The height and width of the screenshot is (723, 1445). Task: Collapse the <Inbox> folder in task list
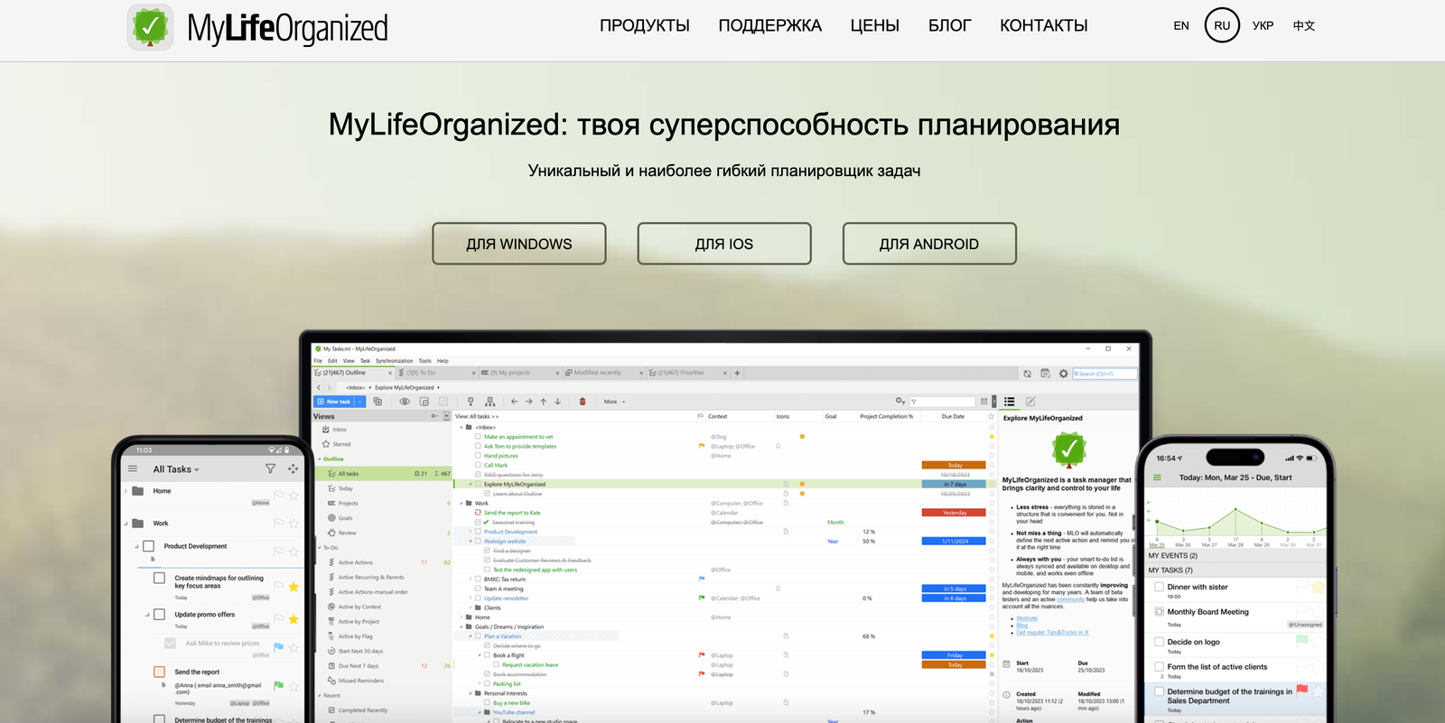pos(461,427)
